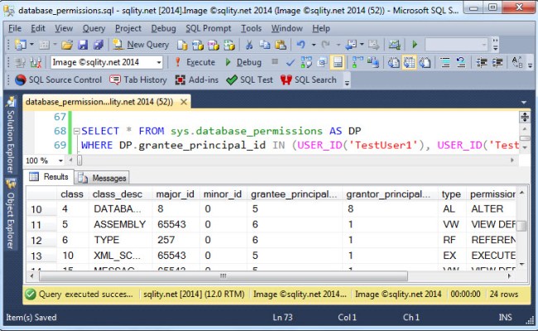Click the Activity Monitor icon
The image size is (538, 331).
pyautogui.click(x=394, y=45)
